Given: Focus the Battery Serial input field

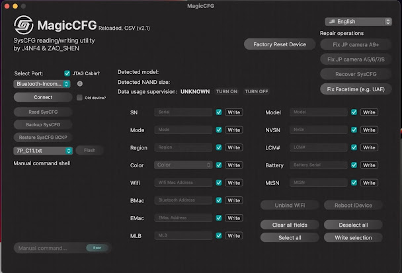Looking at the screenshot, I should click(x=319, y=165).
